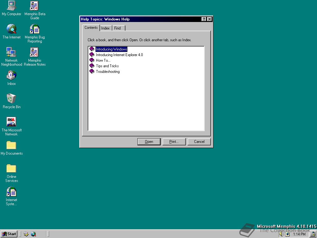Screen dimensions: 317x238
Task: Close the Windows Help dialog
Action: [210, 19]
